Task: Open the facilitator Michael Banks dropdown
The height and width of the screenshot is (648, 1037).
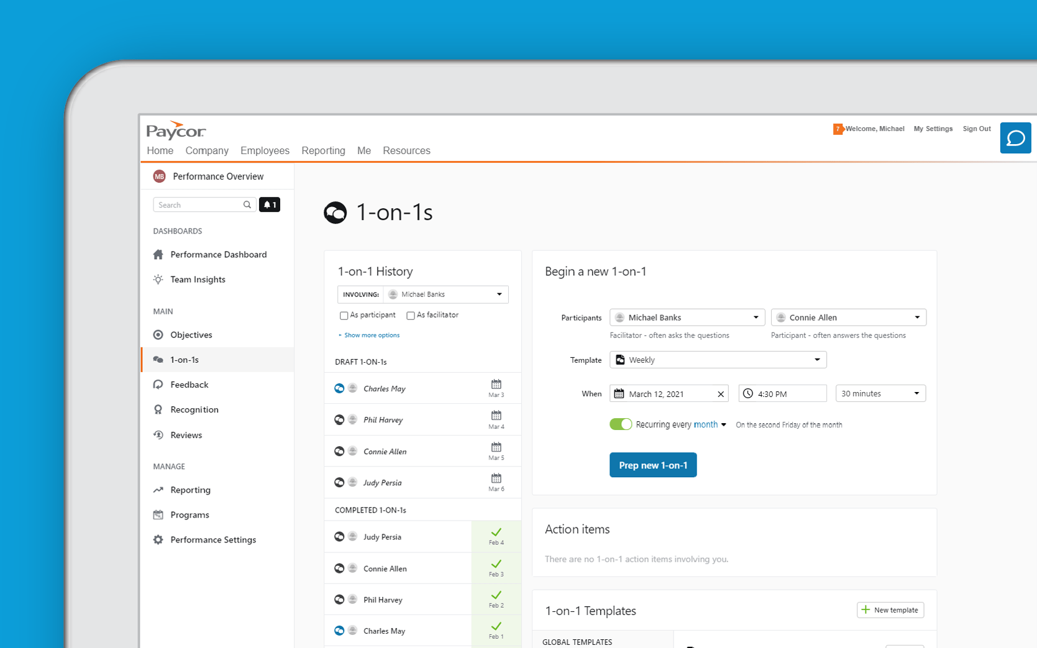Action: coord(687,317)
